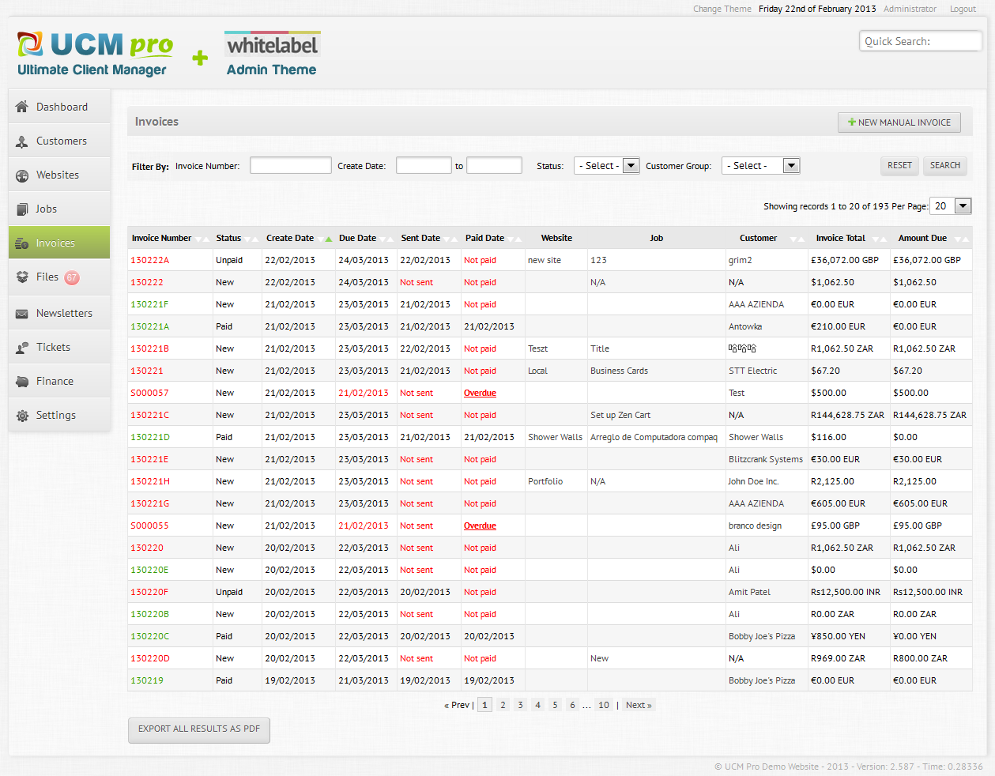Open invoice 130222A
The width and height of the screenshot is (995, 776).
150,260
